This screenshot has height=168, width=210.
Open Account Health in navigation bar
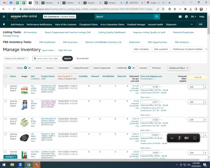[155, 24]
